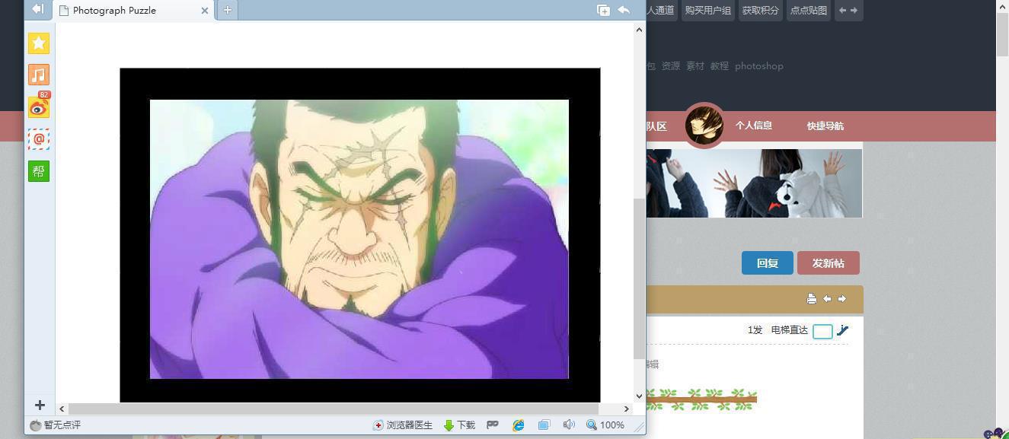Mute sound via the speaker status icon
This screenshot has height=439, width=1009.
click(568, 425)
